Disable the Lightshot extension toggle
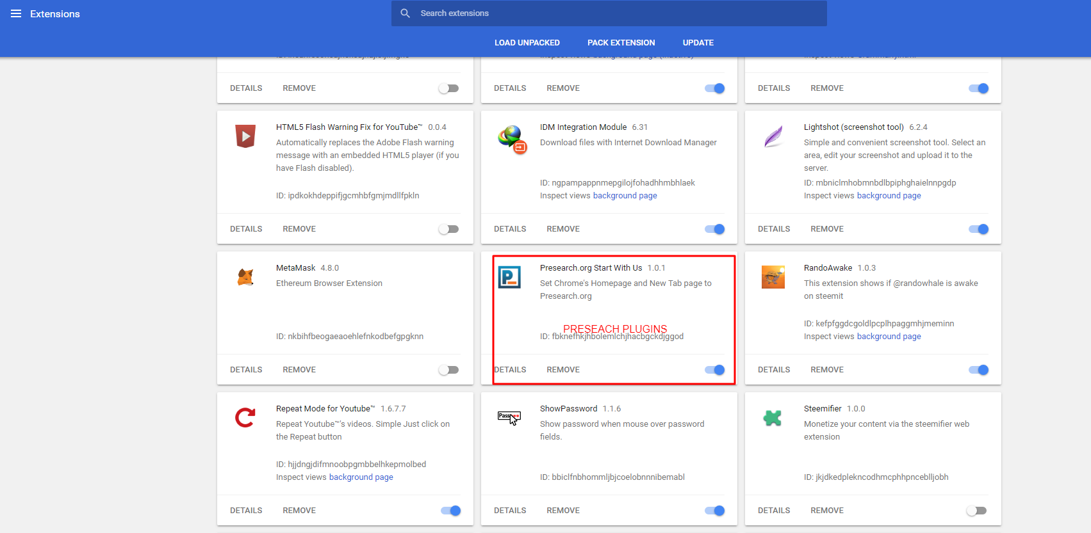 pyautogui.click(x=979, y=229)
